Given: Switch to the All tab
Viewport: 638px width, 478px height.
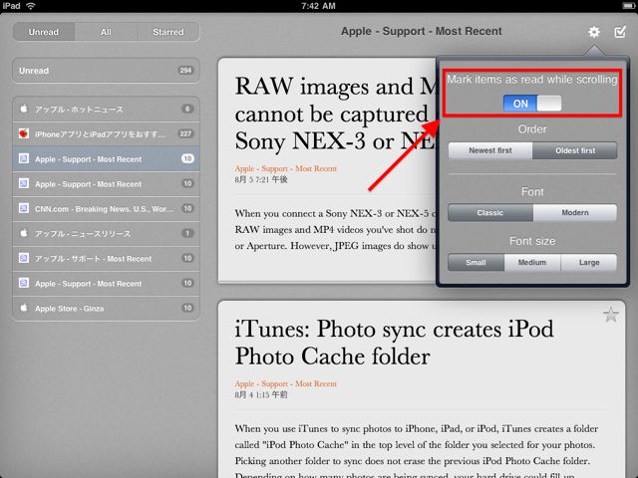Looking at the screenshot, I should 106,32.
